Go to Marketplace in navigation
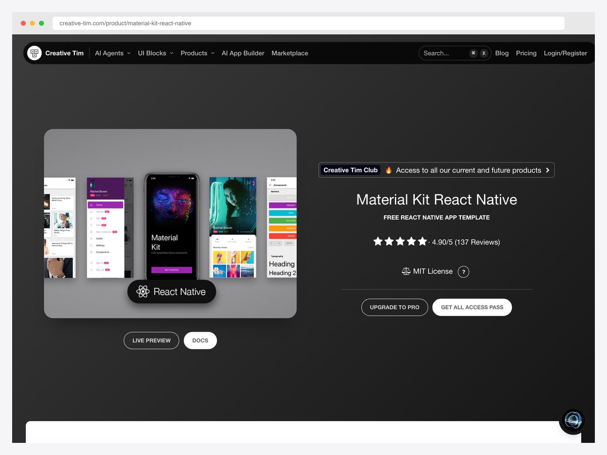Screen dimensions: 607x455 290,53
